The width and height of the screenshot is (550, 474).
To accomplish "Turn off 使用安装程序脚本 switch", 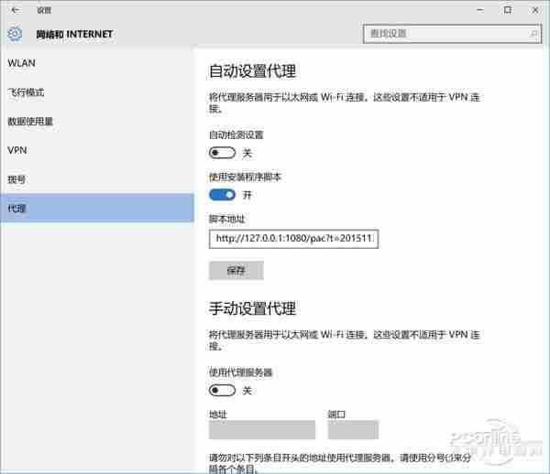I will click(223, 195).
